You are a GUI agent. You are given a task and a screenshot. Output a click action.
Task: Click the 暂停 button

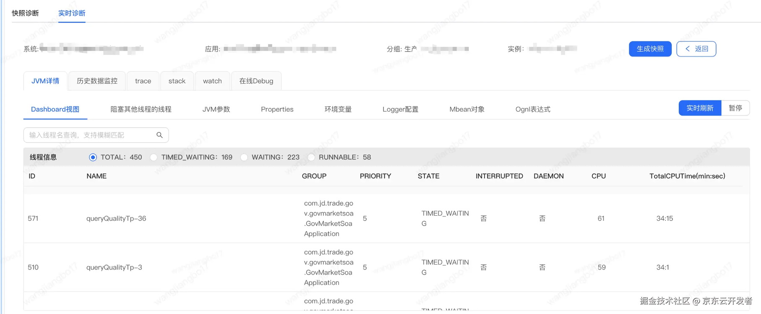735,108
